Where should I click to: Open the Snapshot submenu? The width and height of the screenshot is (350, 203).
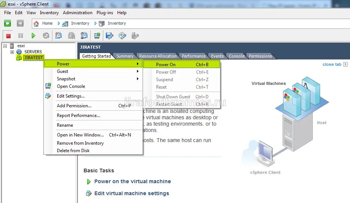[x=93, y=79]
